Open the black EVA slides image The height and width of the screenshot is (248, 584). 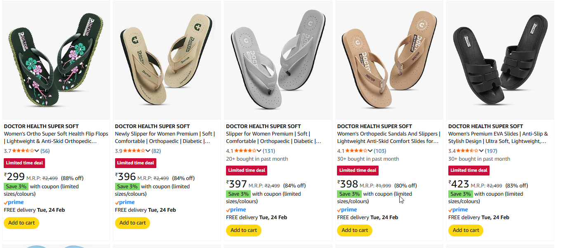tap(500, 61)
